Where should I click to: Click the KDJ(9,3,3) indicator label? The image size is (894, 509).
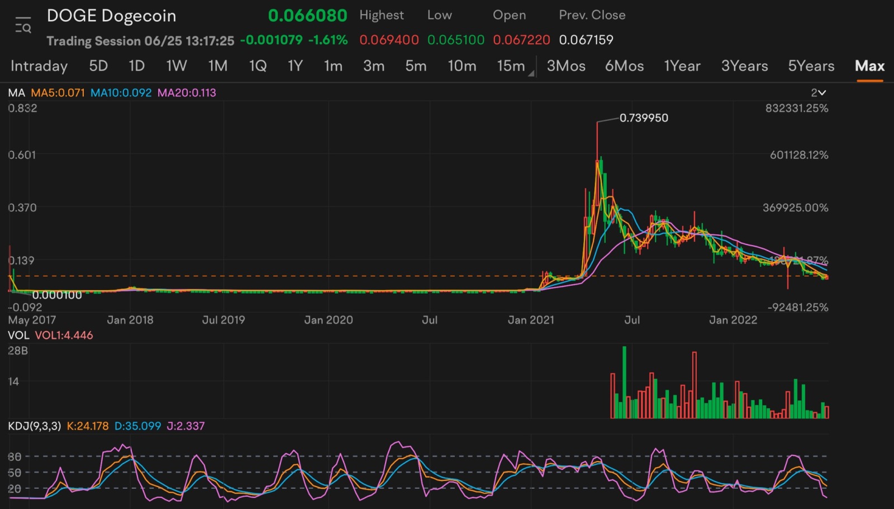[35, 426]
